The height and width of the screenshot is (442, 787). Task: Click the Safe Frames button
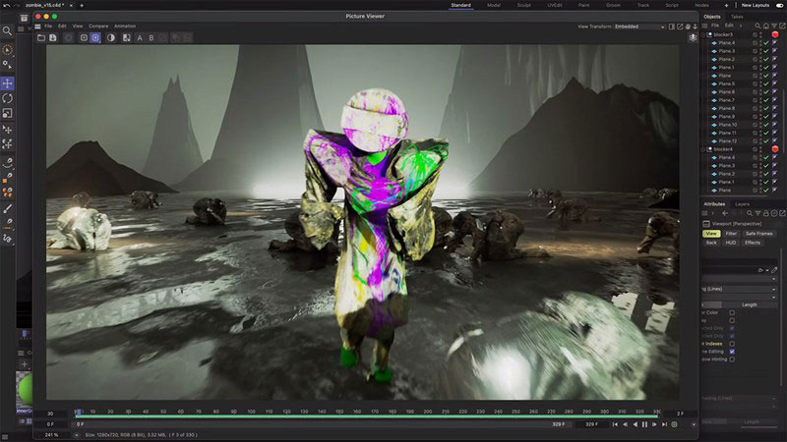(758, 234)
